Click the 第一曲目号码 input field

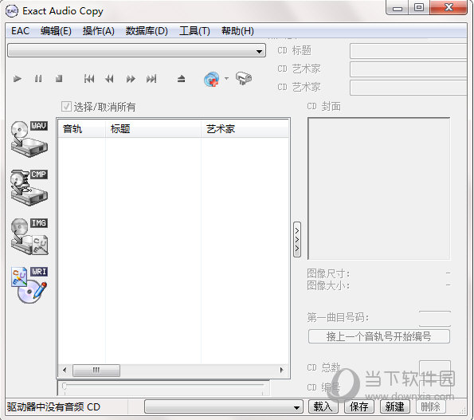click(x=435, y=319)
